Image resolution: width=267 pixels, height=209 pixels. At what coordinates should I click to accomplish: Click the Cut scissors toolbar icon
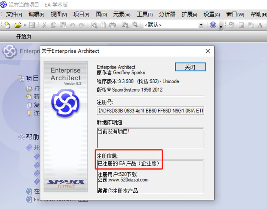[x=44, y=25]
